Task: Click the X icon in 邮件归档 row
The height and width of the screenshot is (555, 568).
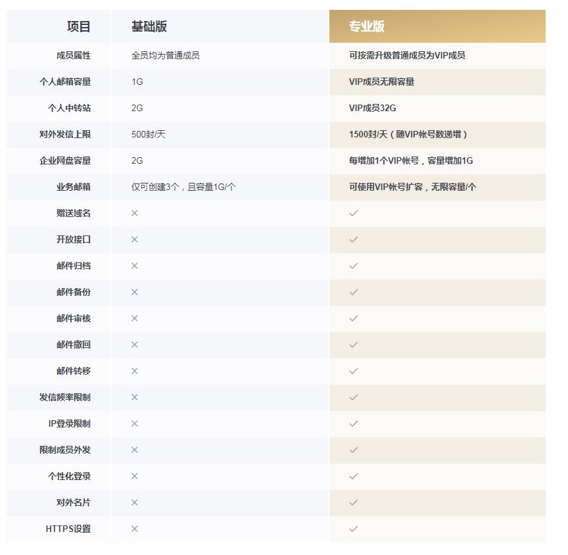Action: (134, 266)
